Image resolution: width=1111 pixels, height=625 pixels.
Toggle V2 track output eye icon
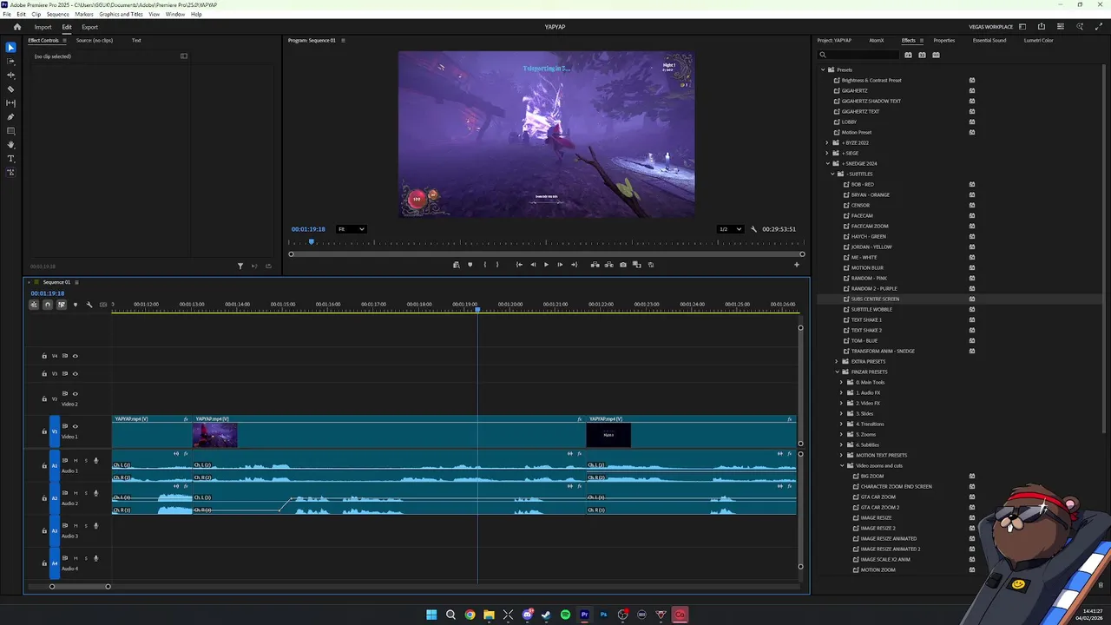click(75, 393)
